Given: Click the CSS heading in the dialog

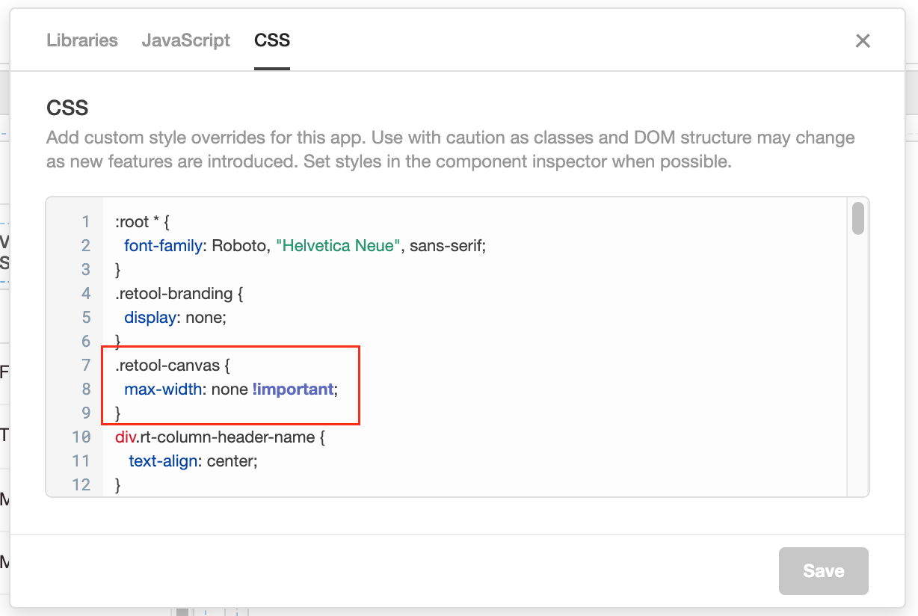Looking at the screenshot, I should tap(66, 108).
